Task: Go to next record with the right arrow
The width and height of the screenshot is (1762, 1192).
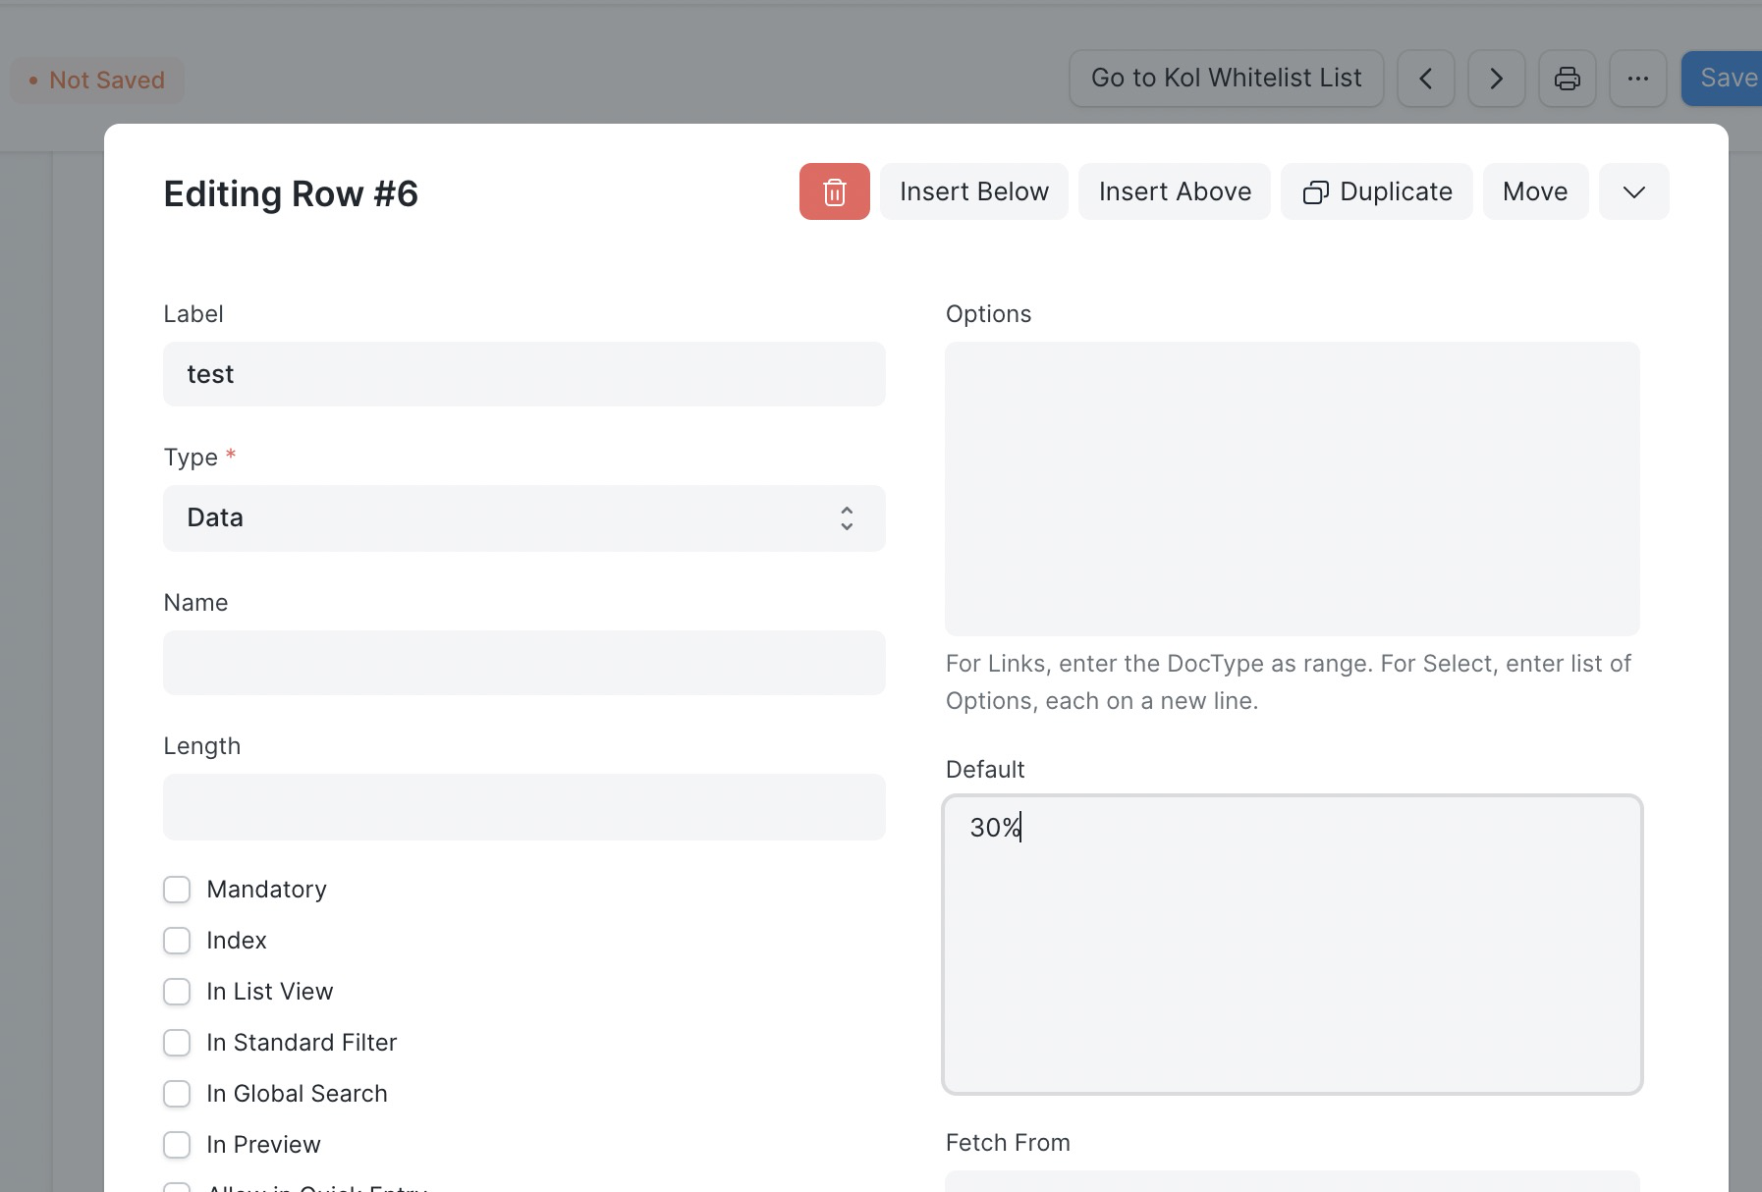Action: (1496, 79)
